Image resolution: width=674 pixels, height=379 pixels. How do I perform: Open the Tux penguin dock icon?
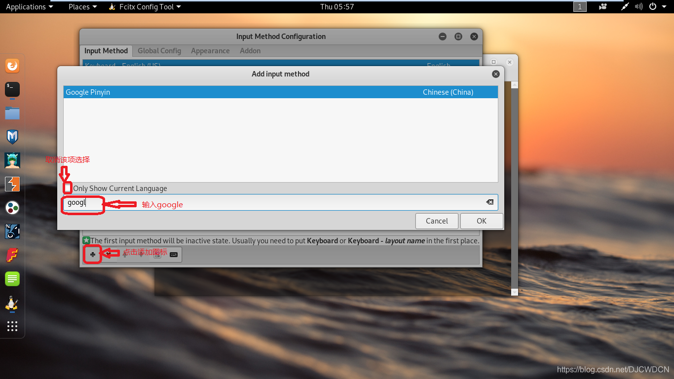12,303
